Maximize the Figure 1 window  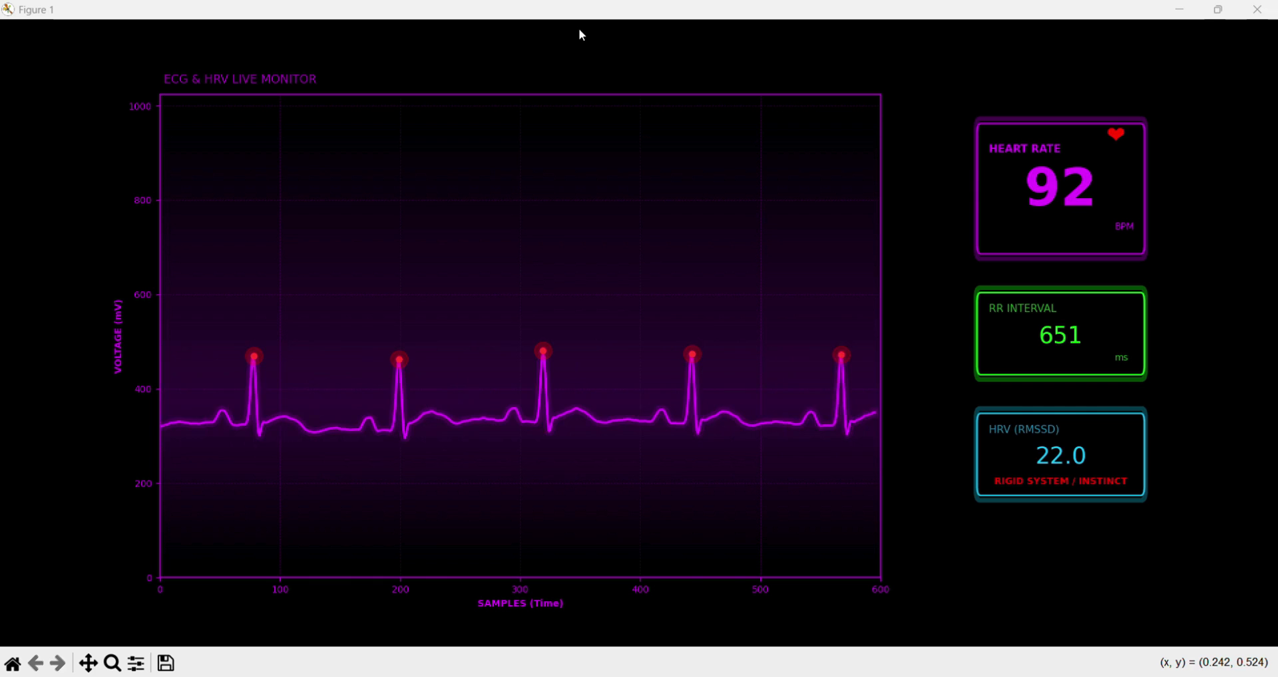(x=1218, y=9)
